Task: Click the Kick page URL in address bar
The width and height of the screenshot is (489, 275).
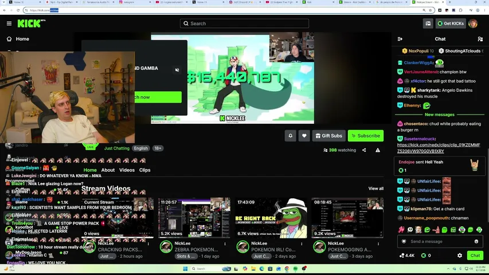Action: (44, 10)
